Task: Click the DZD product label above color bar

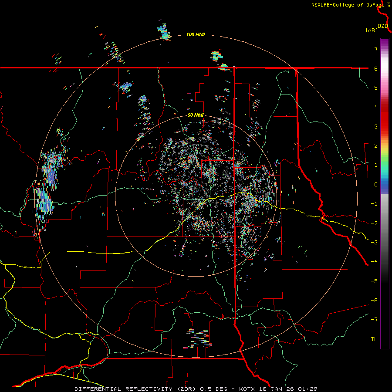Action: 383,26
